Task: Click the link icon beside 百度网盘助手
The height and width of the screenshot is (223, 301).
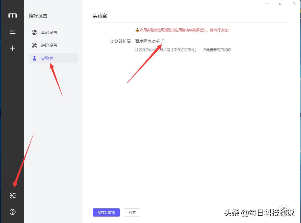Action: [x=163, y=41]
